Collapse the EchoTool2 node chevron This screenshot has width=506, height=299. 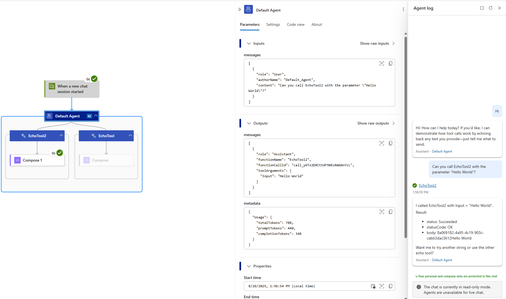coord(61,136)
